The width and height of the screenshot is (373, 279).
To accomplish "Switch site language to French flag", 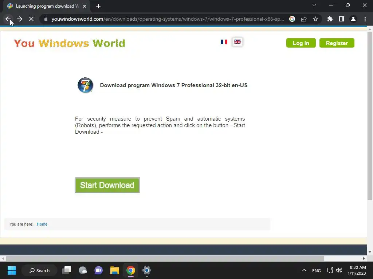I will coord(224,42).
